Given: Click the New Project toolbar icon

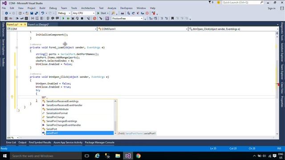Looking at the screenshot, I should click(20, 13).
